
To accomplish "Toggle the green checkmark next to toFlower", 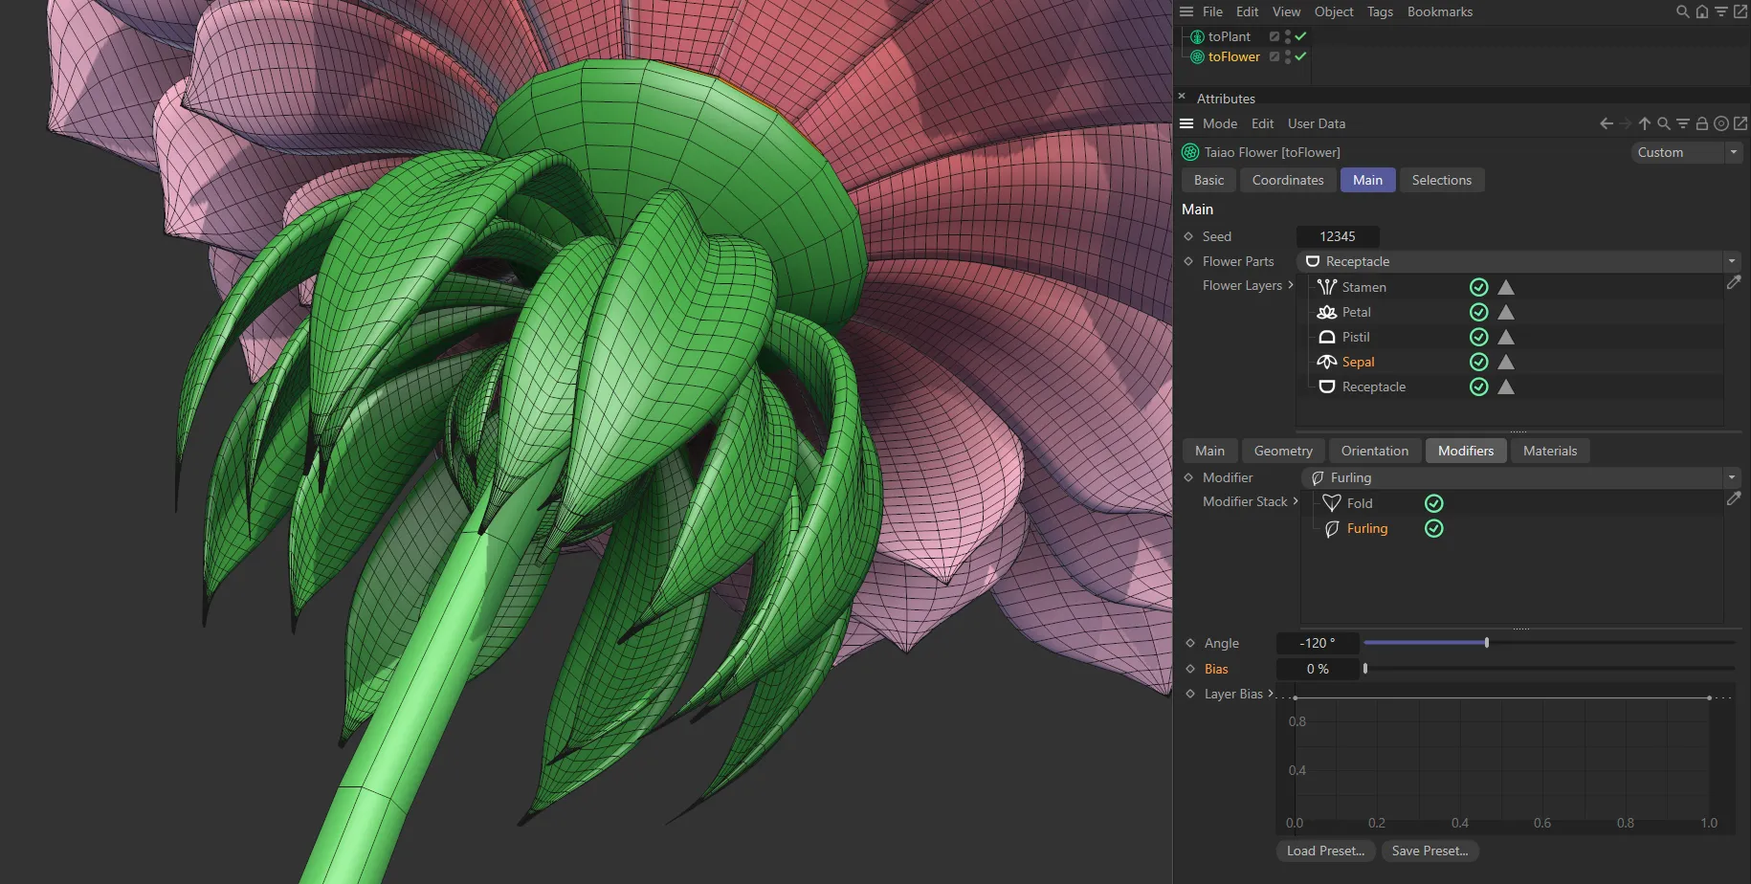I will point(1299,56).
